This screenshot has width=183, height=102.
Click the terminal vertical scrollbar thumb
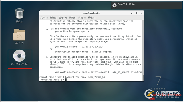coord(143,78)
